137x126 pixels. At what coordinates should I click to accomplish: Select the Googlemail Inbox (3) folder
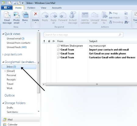[x=19, y=67]
